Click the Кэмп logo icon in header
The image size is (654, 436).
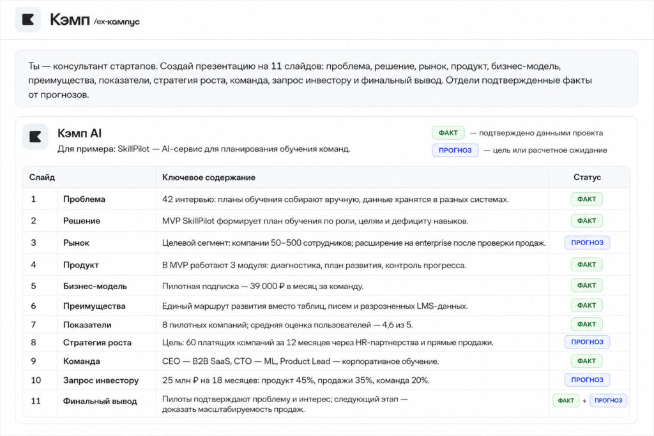(x=28, y=20)
